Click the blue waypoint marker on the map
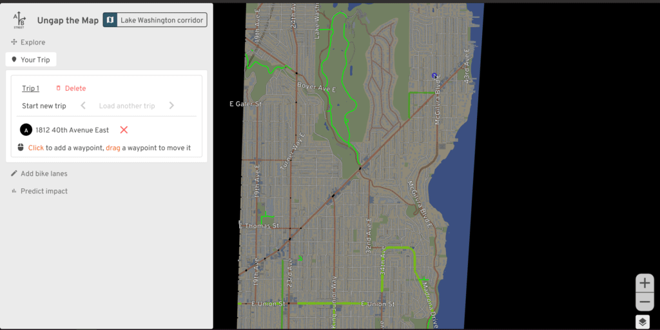660x330 pixels. tap(434, 76)
